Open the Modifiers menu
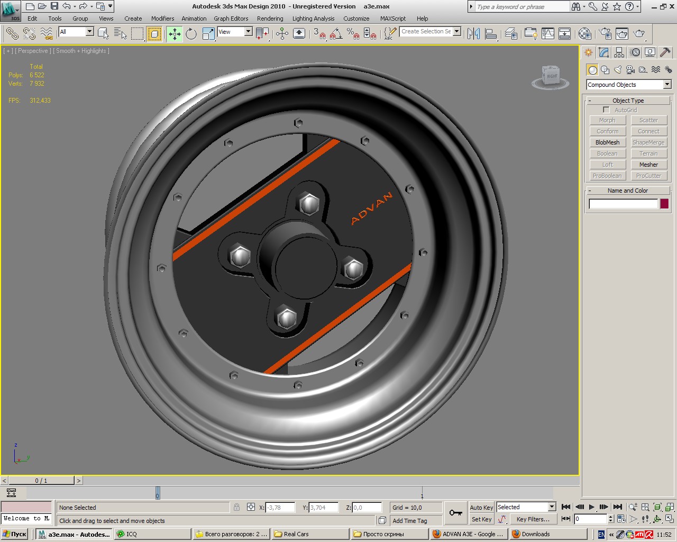The height and width of the screenshot is (542, 677). 162,19
